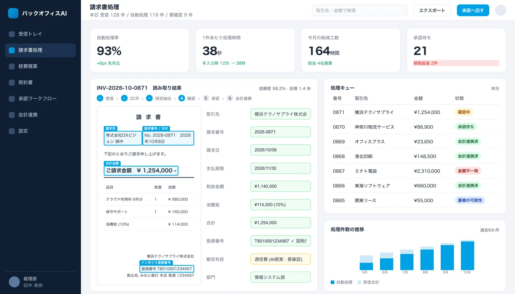515x294 pixels.
Task: Click the 会計連携 sidebar icon
Action: (x=12, y=115)
